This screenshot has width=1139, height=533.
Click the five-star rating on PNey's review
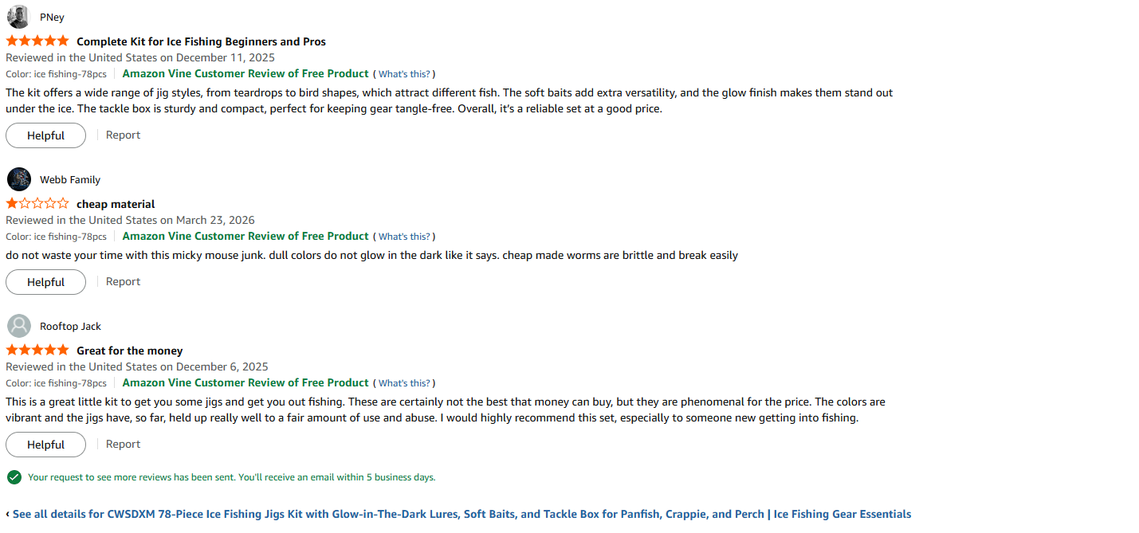click(x=37, y=41)
